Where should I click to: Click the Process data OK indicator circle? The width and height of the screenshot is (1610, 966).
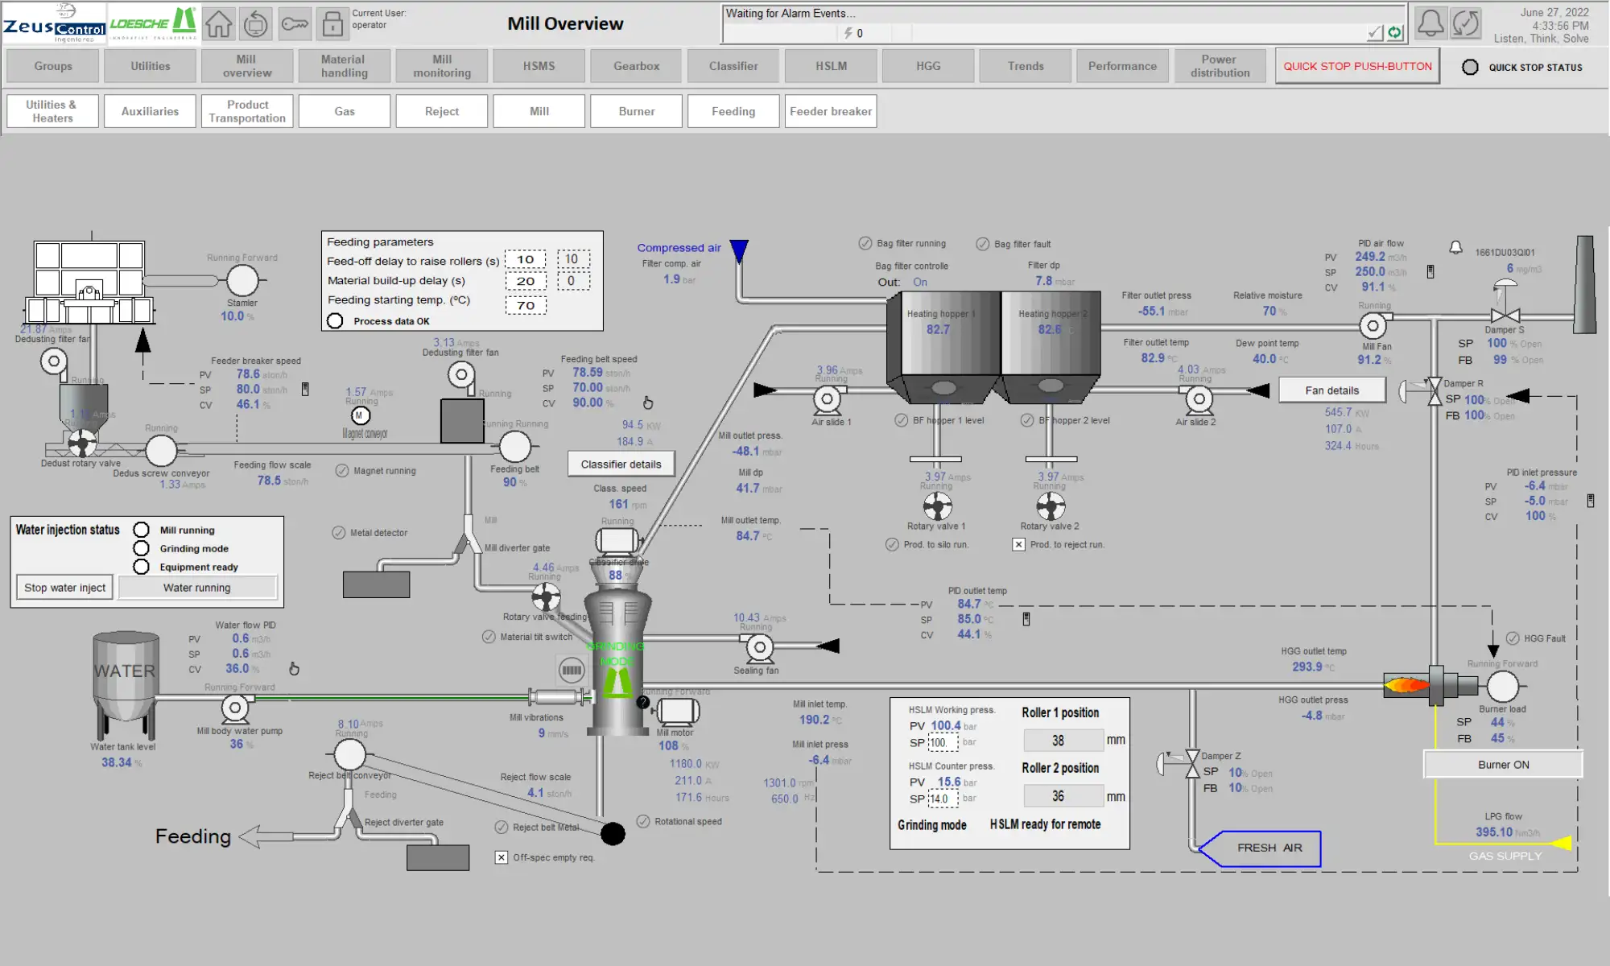coord(336,321)
